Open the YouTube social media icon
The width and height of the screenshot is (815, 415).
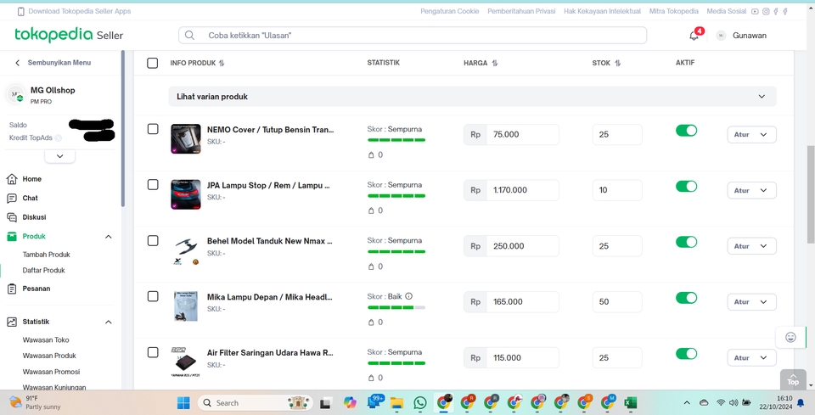point(755,11)
